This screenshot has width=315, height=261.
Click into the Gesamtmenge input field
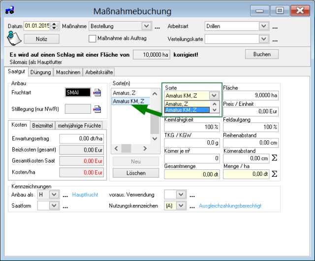tap(191, 174)
